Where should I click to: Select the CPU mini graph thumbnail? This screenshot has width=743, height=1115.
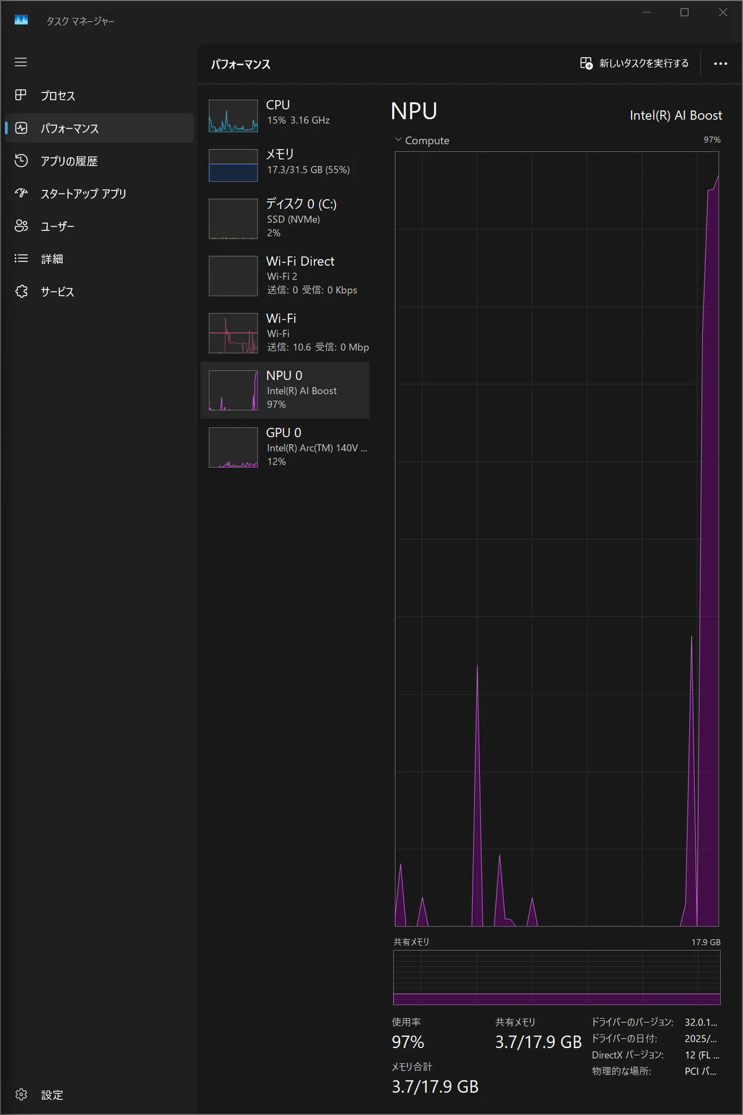pos(233,116)
